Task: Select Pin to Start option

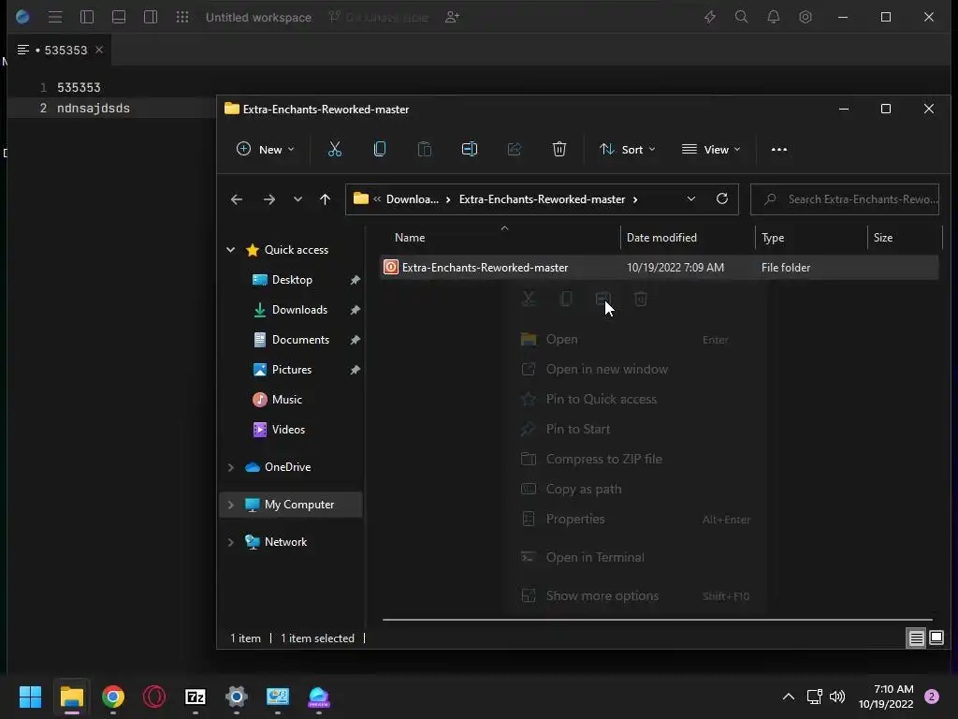Action: [x=635, y=429]
